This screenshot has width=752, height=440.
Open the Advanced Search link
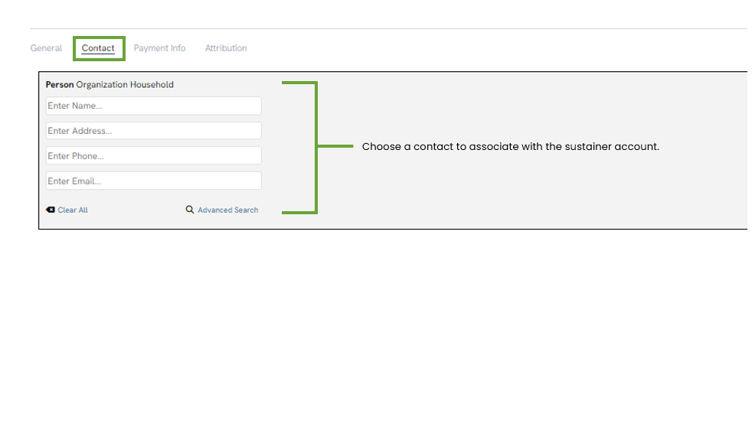227,210
